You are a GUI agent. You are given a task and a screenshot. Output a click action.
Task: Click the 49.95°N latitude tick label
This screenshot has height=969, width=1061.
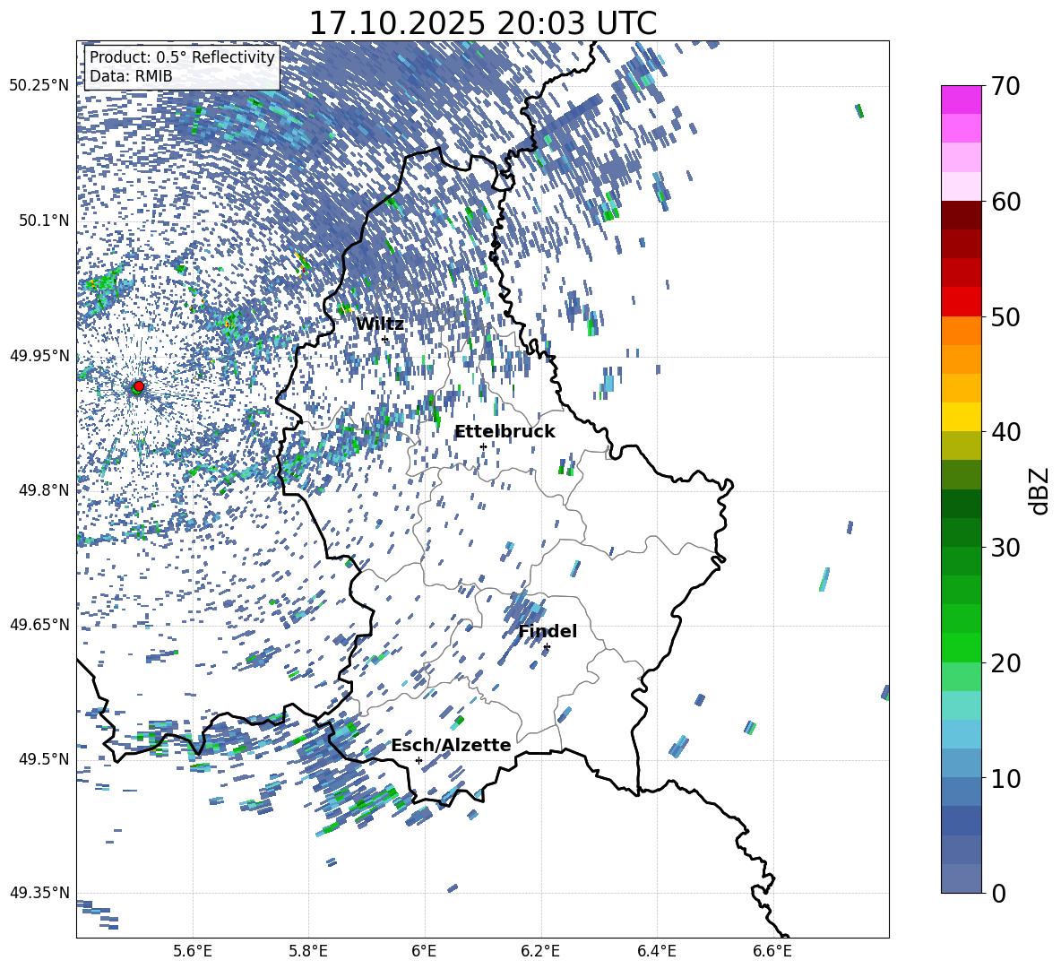(x=39, y=356)
